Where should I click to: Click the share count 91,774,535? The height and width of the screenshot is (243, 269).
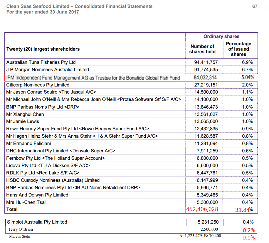pos(206,70)
